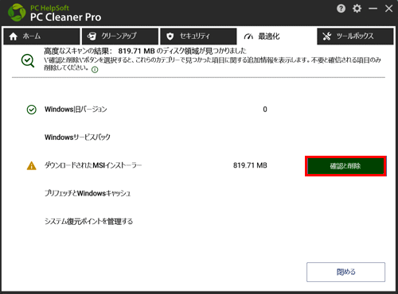Screen dimensions: 398x294
Task: Go to the セキュリティ tab
Action: pos(198,37)
